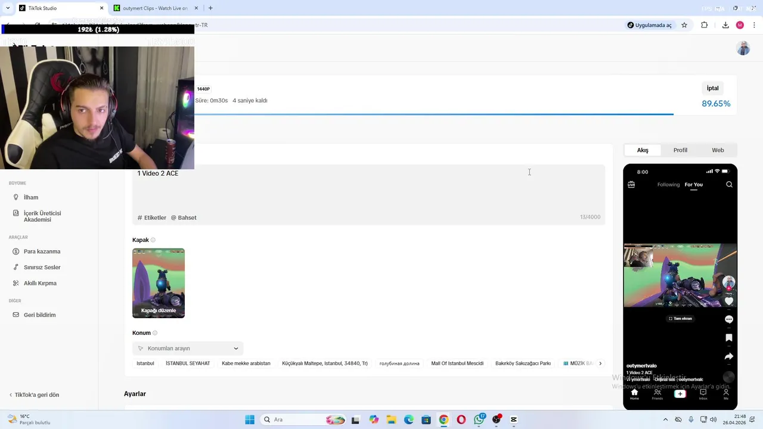Click the LIVE icon in phone preview
The height and width of the screenshot is (429, 763).
click(631, 185)
